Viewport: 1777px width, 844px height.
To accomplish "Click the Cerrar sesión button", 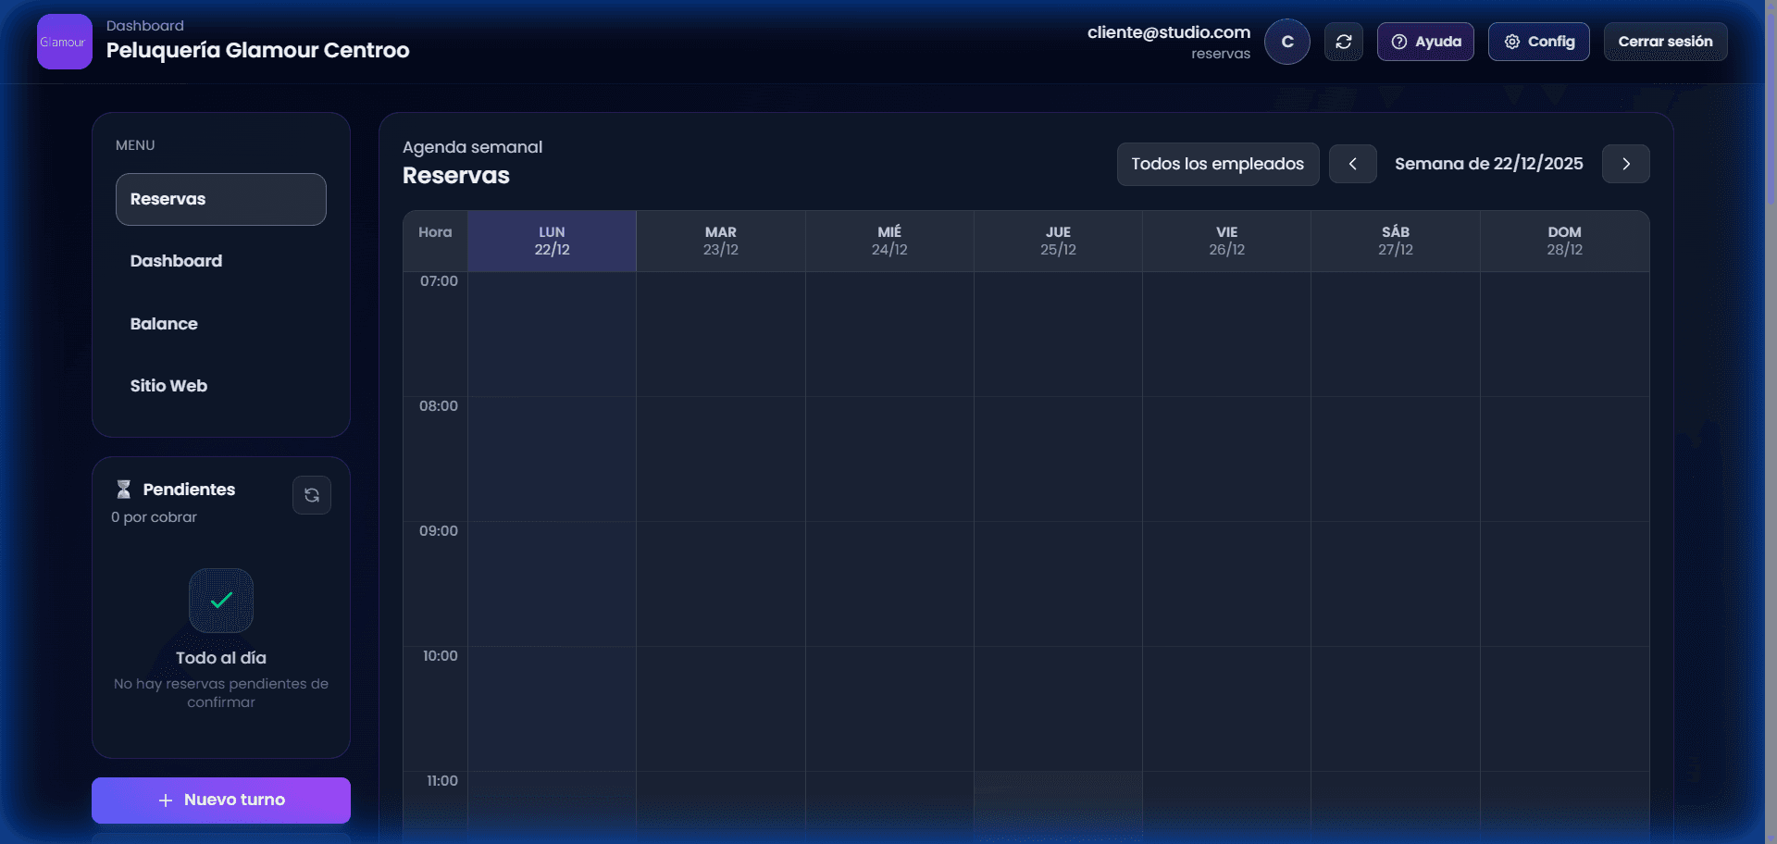I will click(1664, 41).
